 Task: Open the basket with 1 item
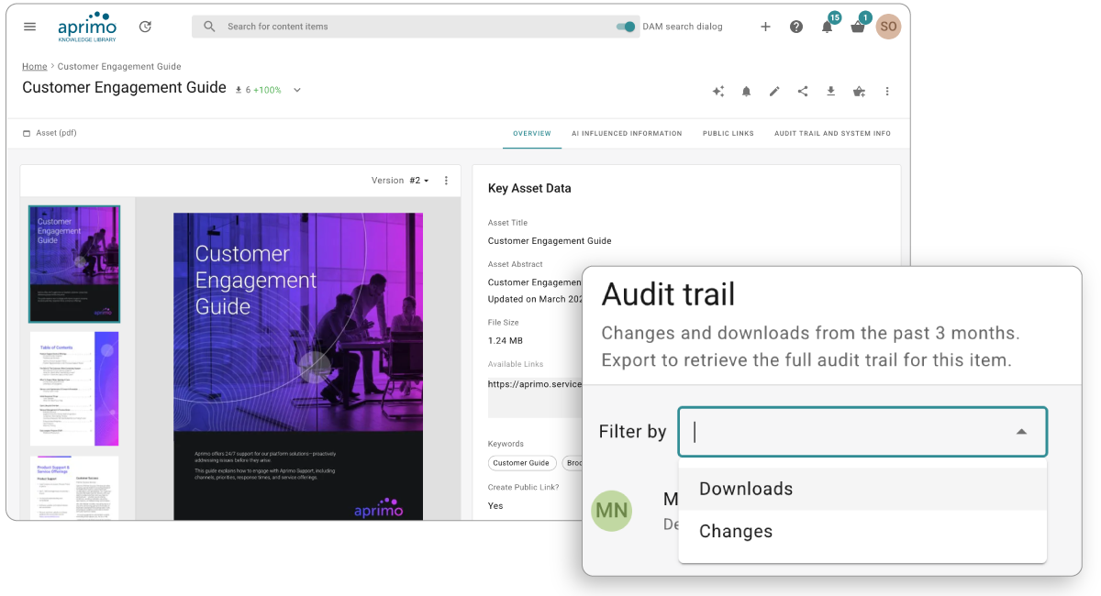coord(858,27)
